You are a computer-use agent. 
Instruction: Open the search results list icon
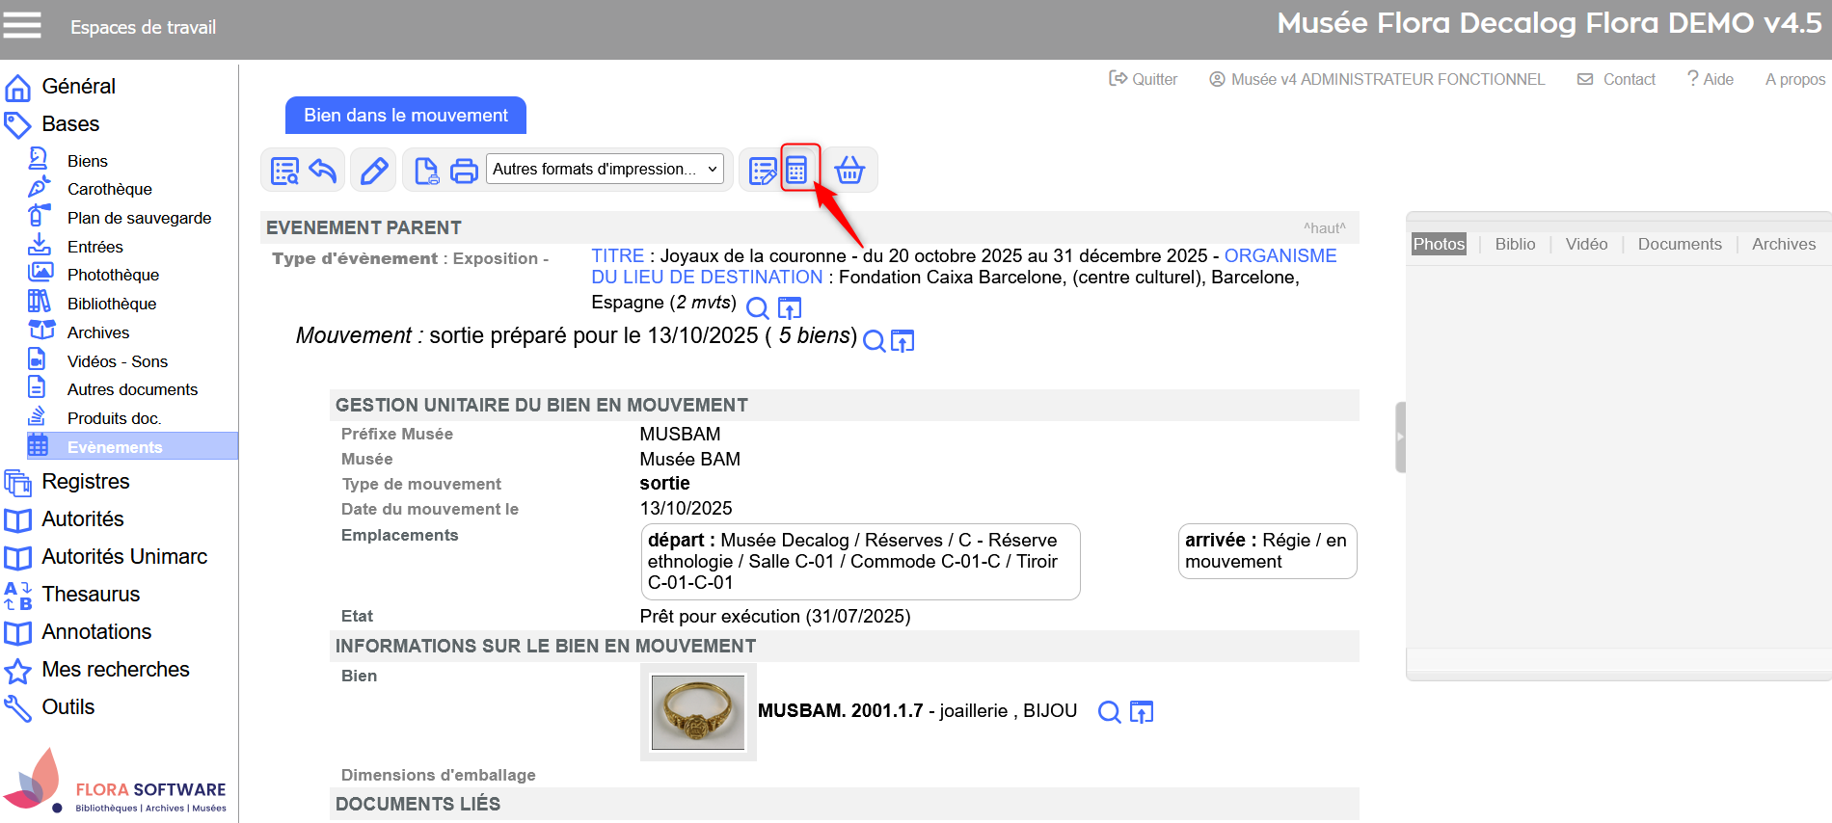(x=285, y=171)
